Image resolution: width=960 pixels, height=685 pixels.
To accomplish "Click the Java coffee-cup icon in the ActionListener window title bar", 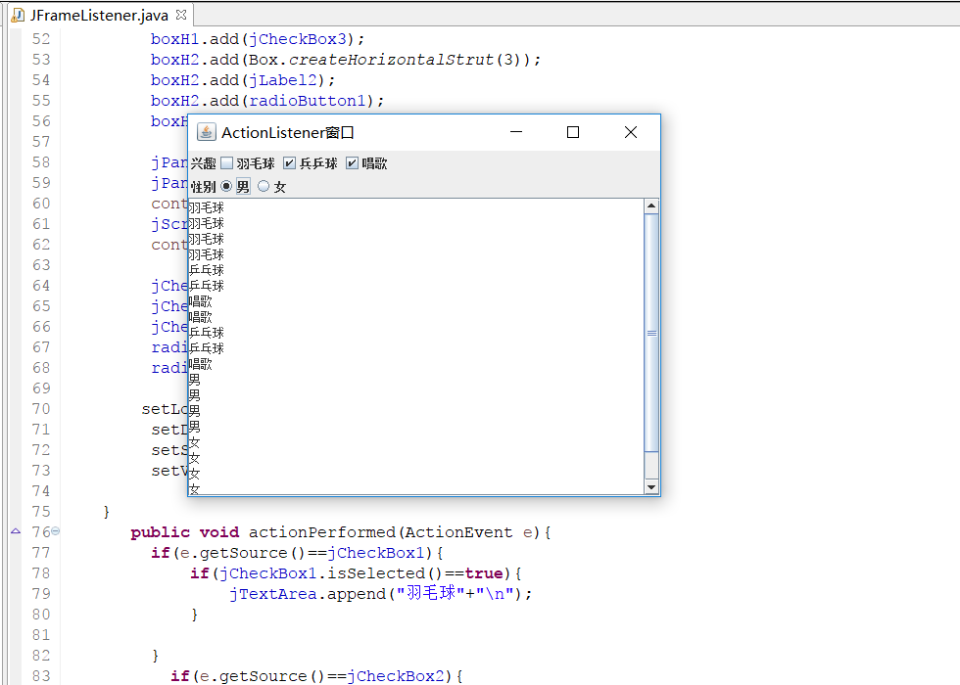I will [207, 132].
